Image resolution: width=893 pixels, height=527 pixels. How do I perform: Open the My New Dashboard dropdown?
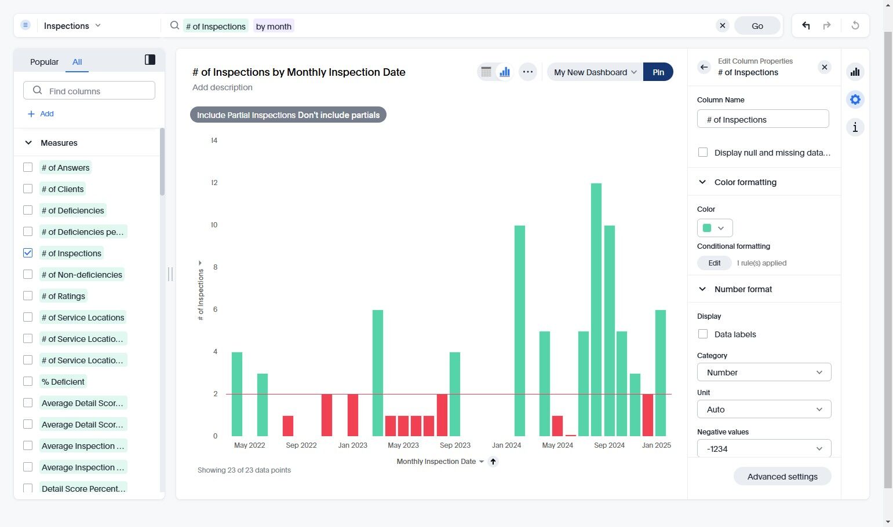(595, 72)
